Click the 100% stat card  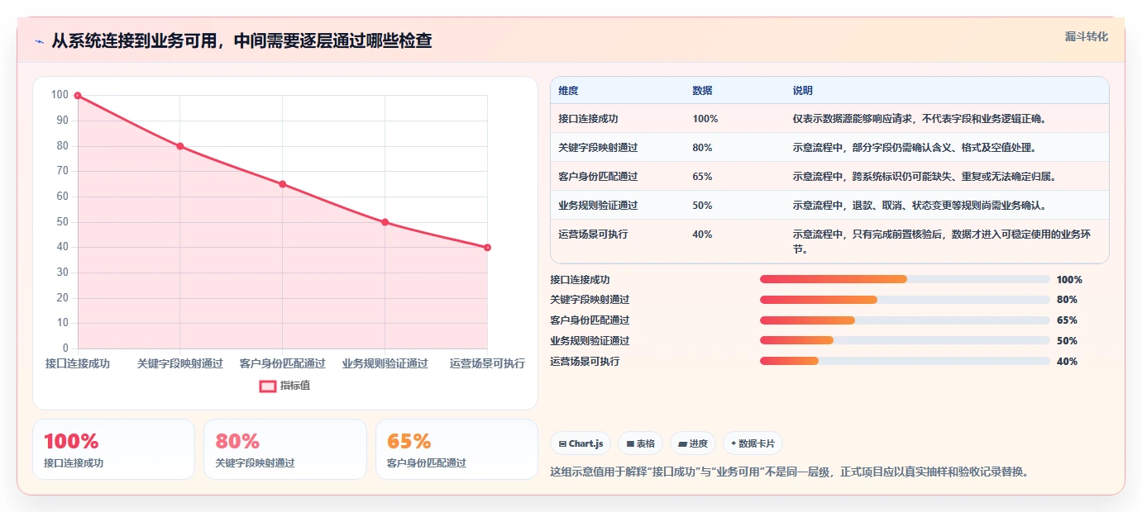(113, 449)
